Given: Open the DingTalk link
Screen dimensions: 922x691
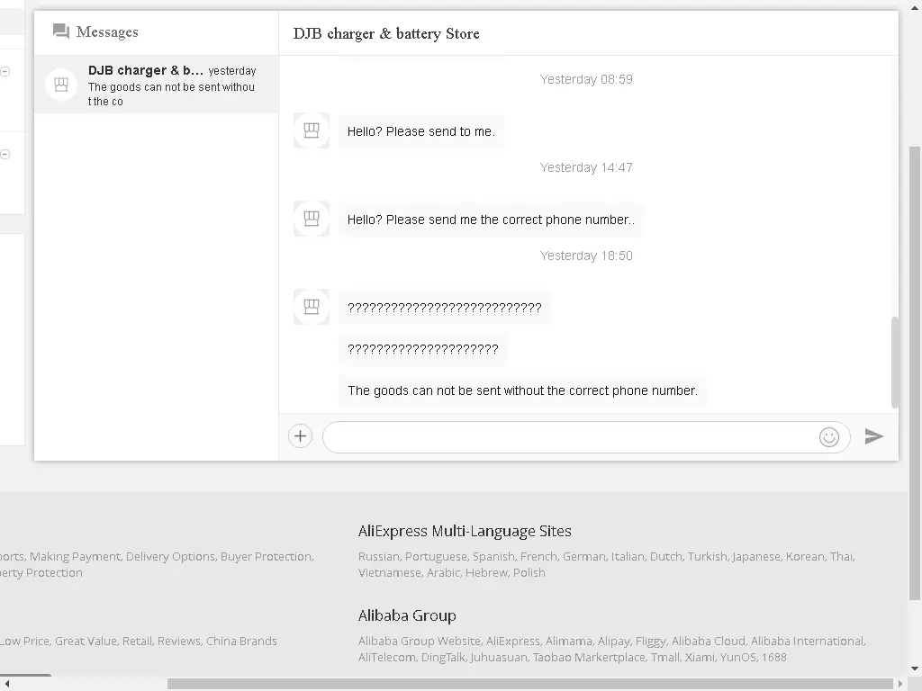Looking at the screenshot, I should click(444, 658).
